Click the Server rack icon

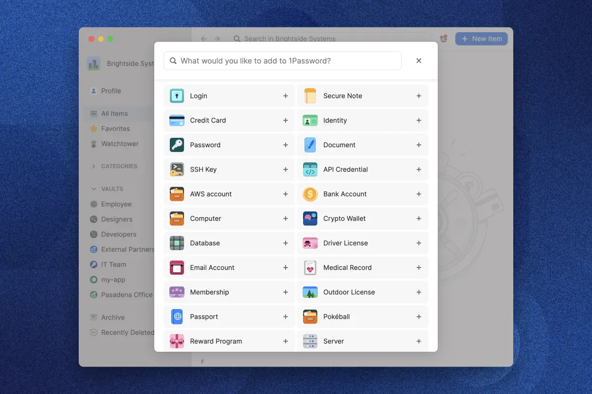point(310,341)
